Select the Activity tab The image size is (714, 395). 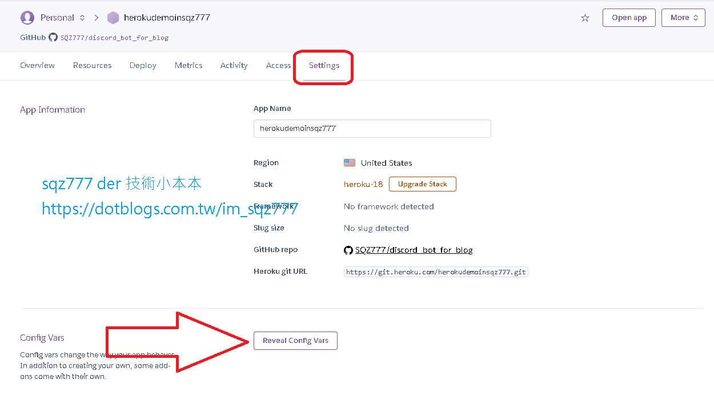point(234,65)
